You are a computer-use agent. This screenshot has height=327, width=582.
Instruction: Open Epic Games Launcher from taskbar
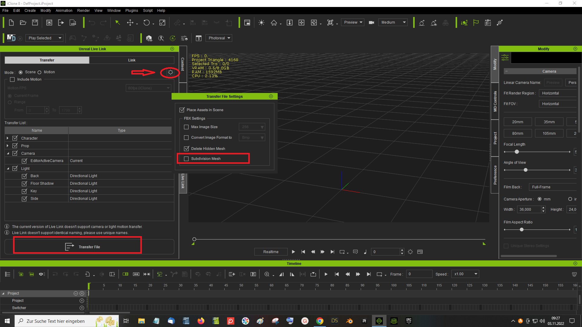409,321
